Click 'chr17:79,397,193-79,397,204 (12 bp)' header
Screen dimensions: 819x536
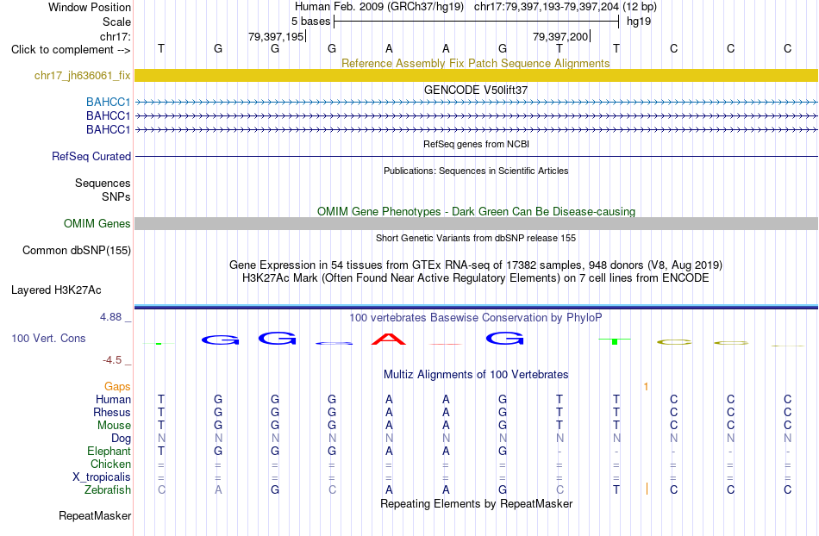tap(566, 7)
